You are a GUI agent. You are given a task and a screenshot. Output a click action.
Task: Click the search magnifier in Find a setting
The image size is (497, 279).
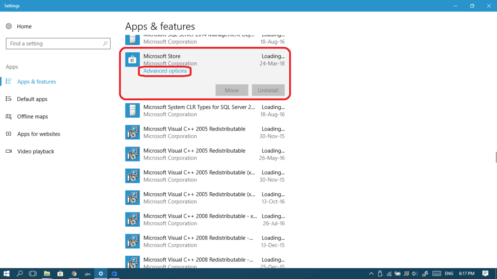coord(105,43)
